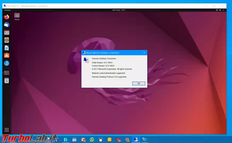Open the Help icon in the dock
The height and width of the screenshot is (143, 232).
tap(7, 63)
